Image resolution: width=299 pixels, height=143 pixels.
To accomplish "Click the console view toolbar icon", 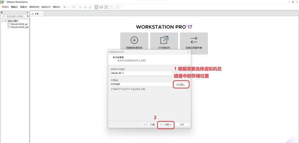I will [117, 7].
